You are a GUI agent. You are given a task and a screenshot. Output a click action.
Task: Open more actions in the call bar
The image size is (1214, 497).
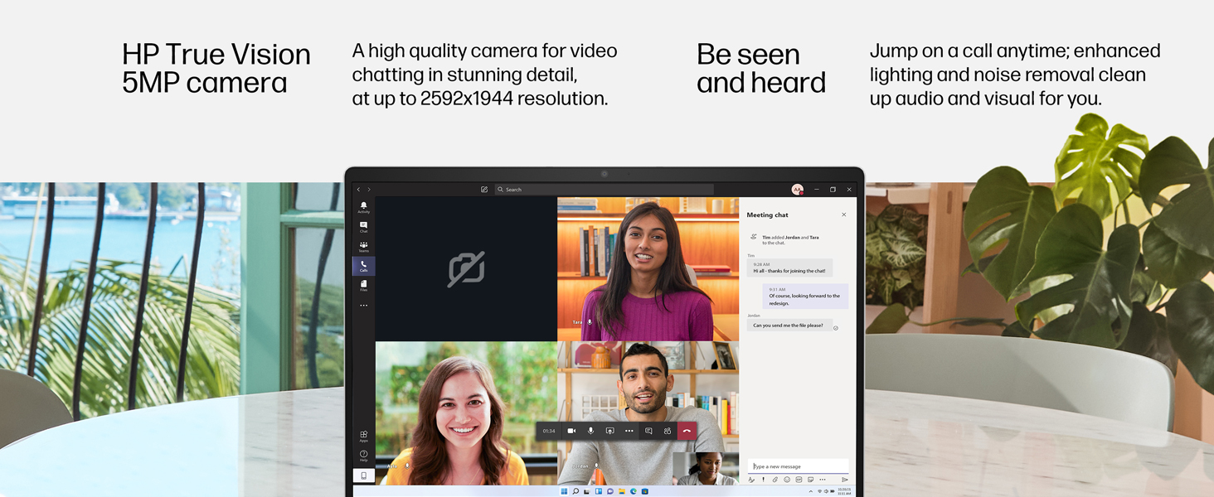point(629,431)
